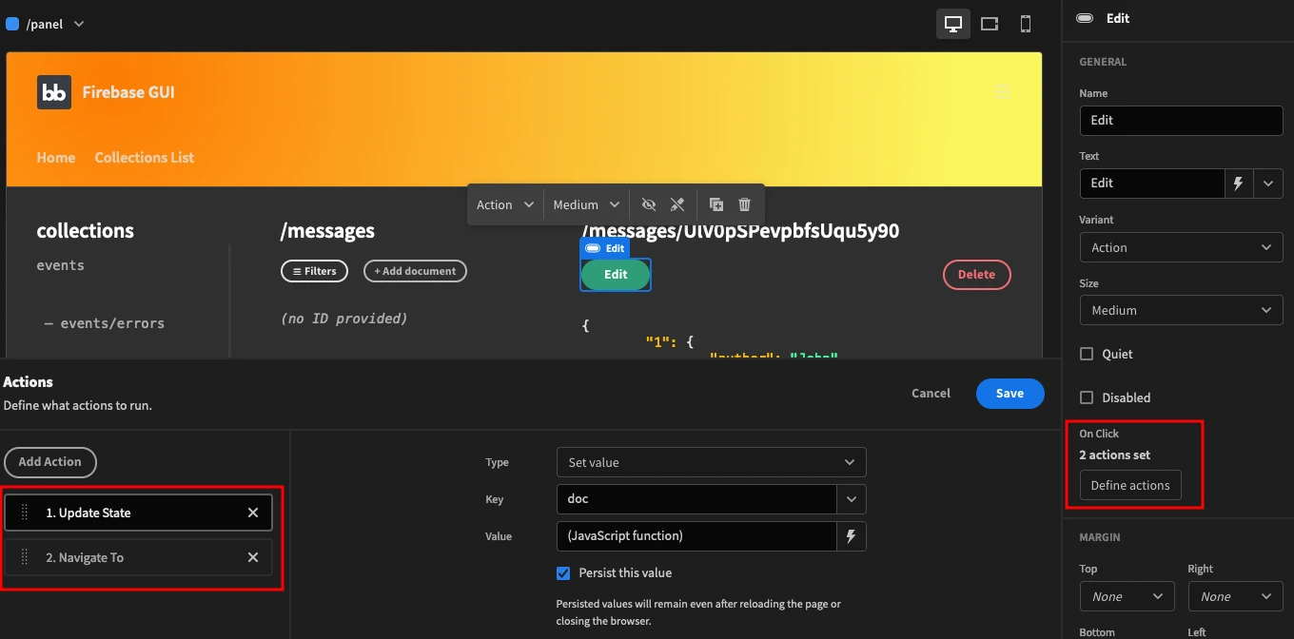The height and width of the screenshot is (639, 1294).
Task: Click the red Delete button in preview
Action: [x=976, y=275]
